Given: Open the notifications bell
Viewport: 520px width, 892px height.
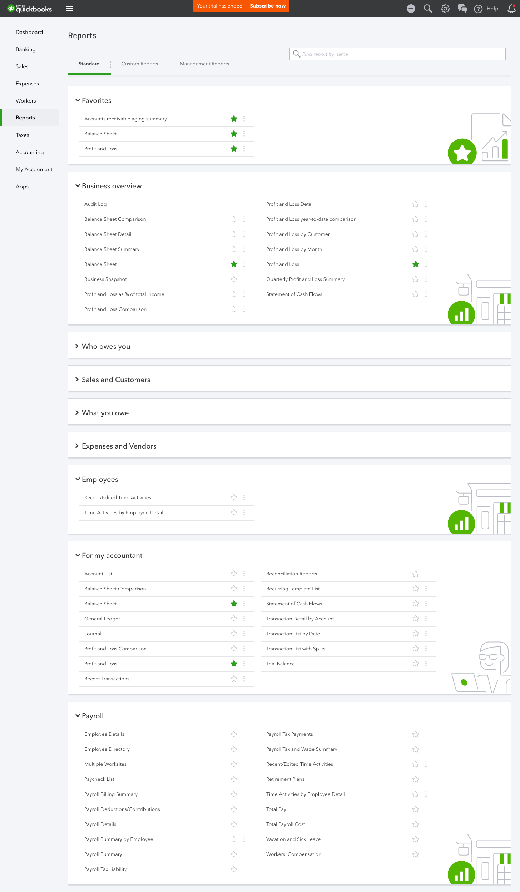Looking at the screenshot, I should tap(511, 9).
